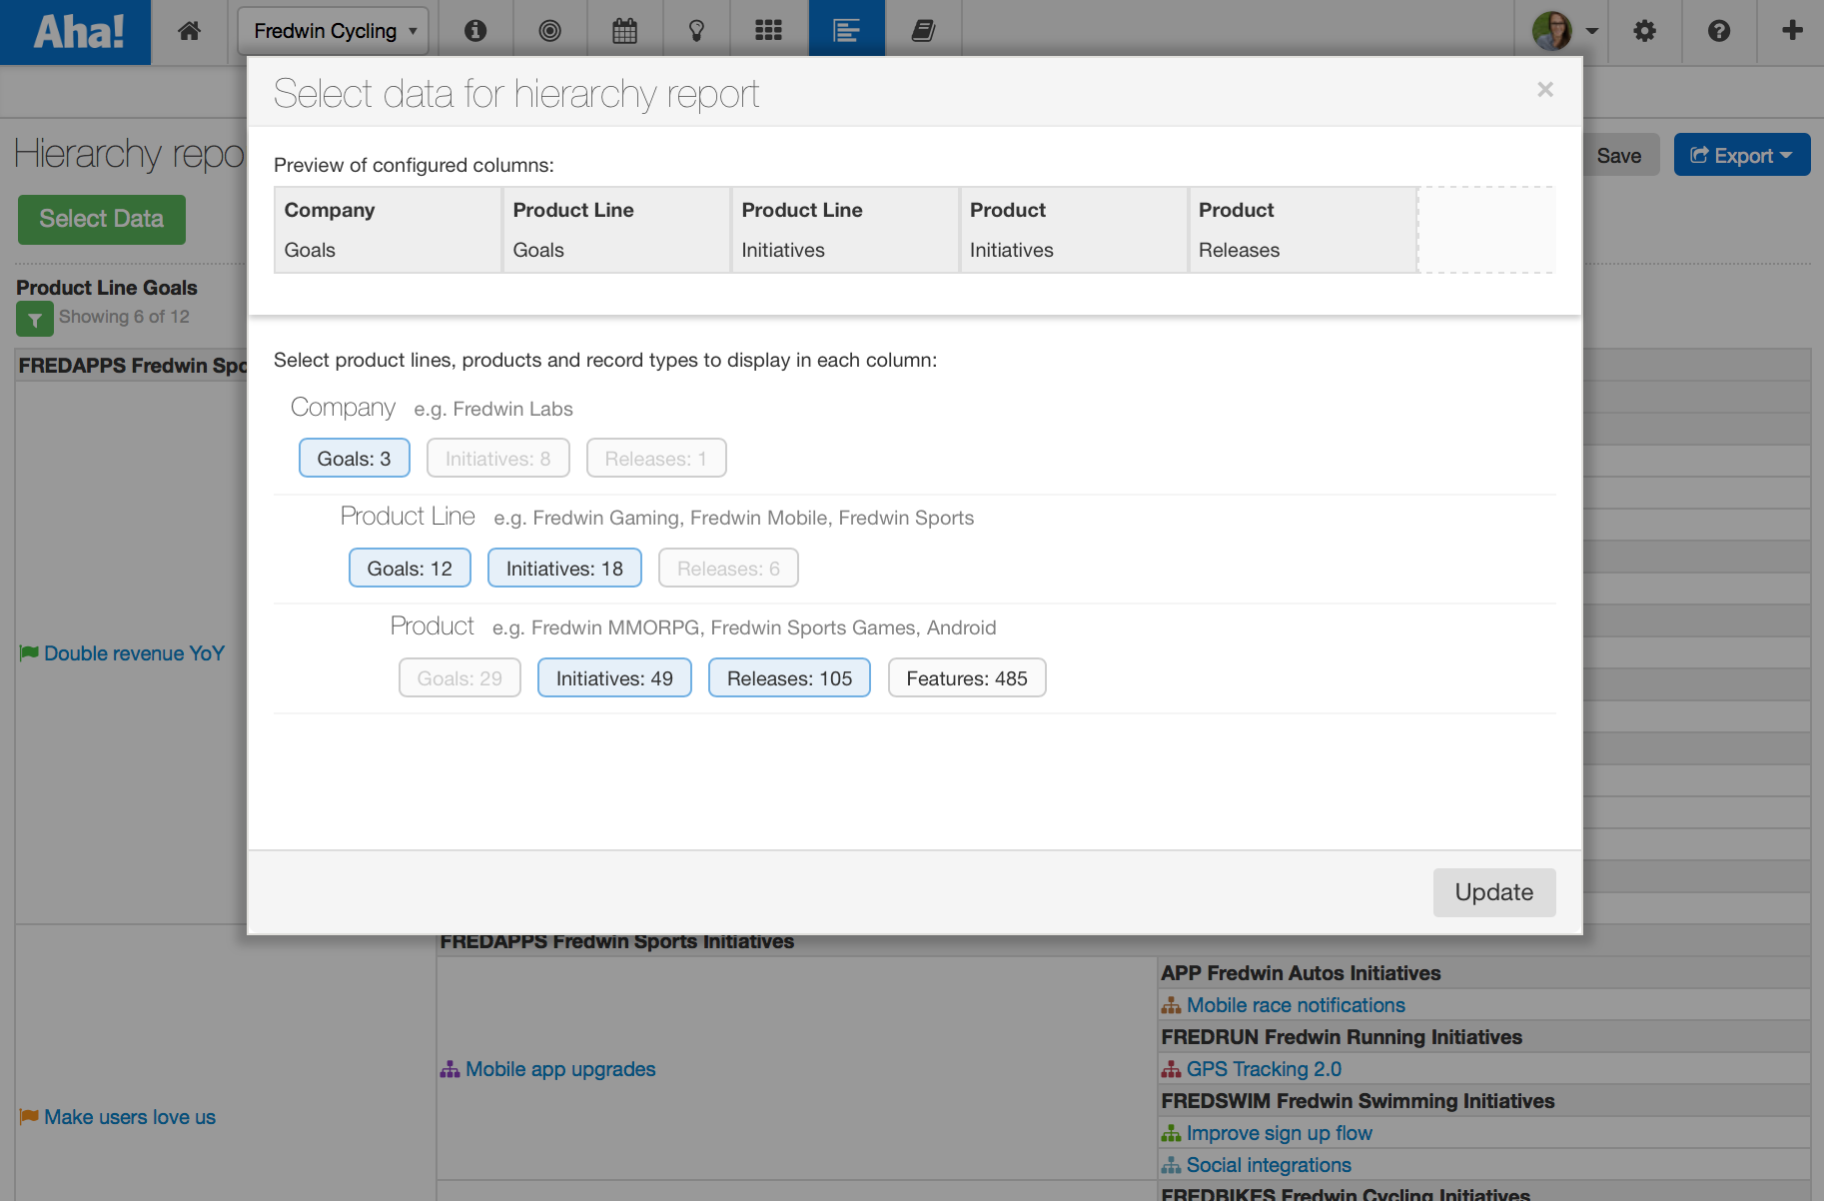Enable Features: 485 for the Product level
The height and width of the screenshot is (1201, 1824).
966,677
